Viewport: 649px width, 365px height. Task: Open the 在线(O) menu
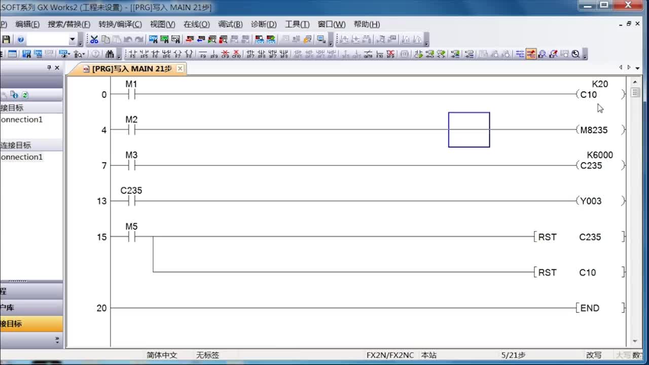click(x=196, y=24)
